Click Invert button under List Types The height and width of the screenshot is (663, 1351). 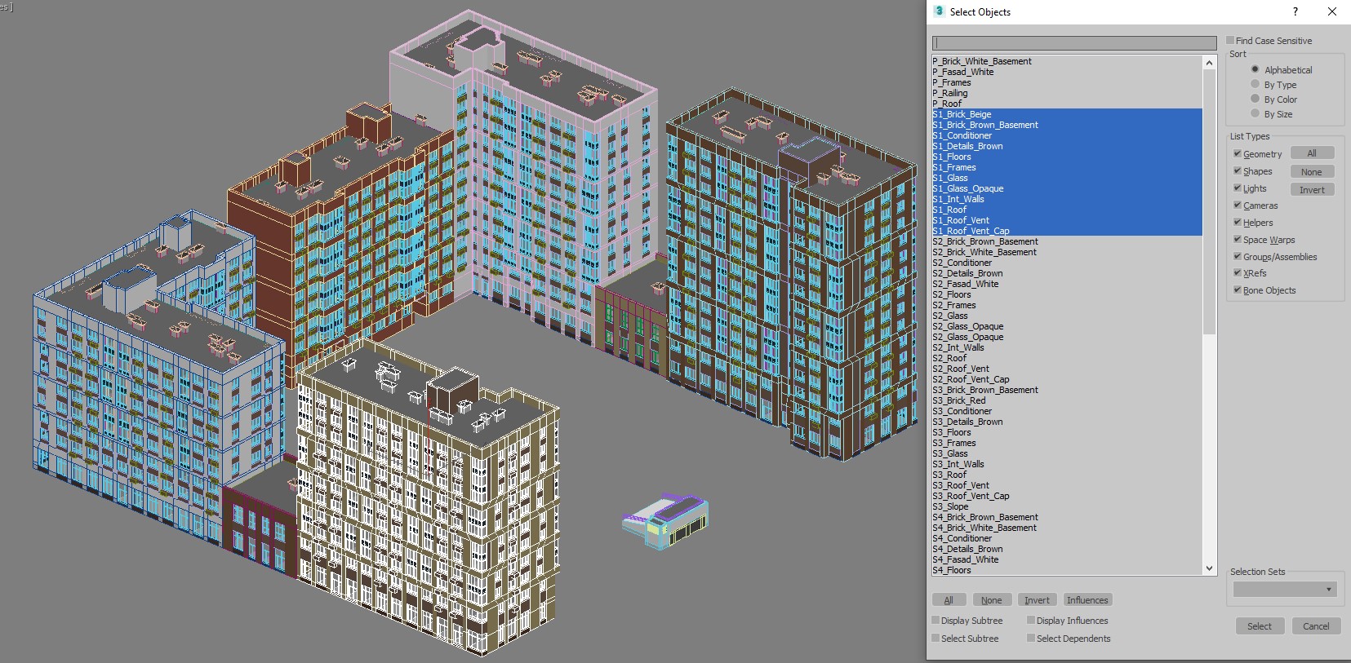coord(1312,189)
